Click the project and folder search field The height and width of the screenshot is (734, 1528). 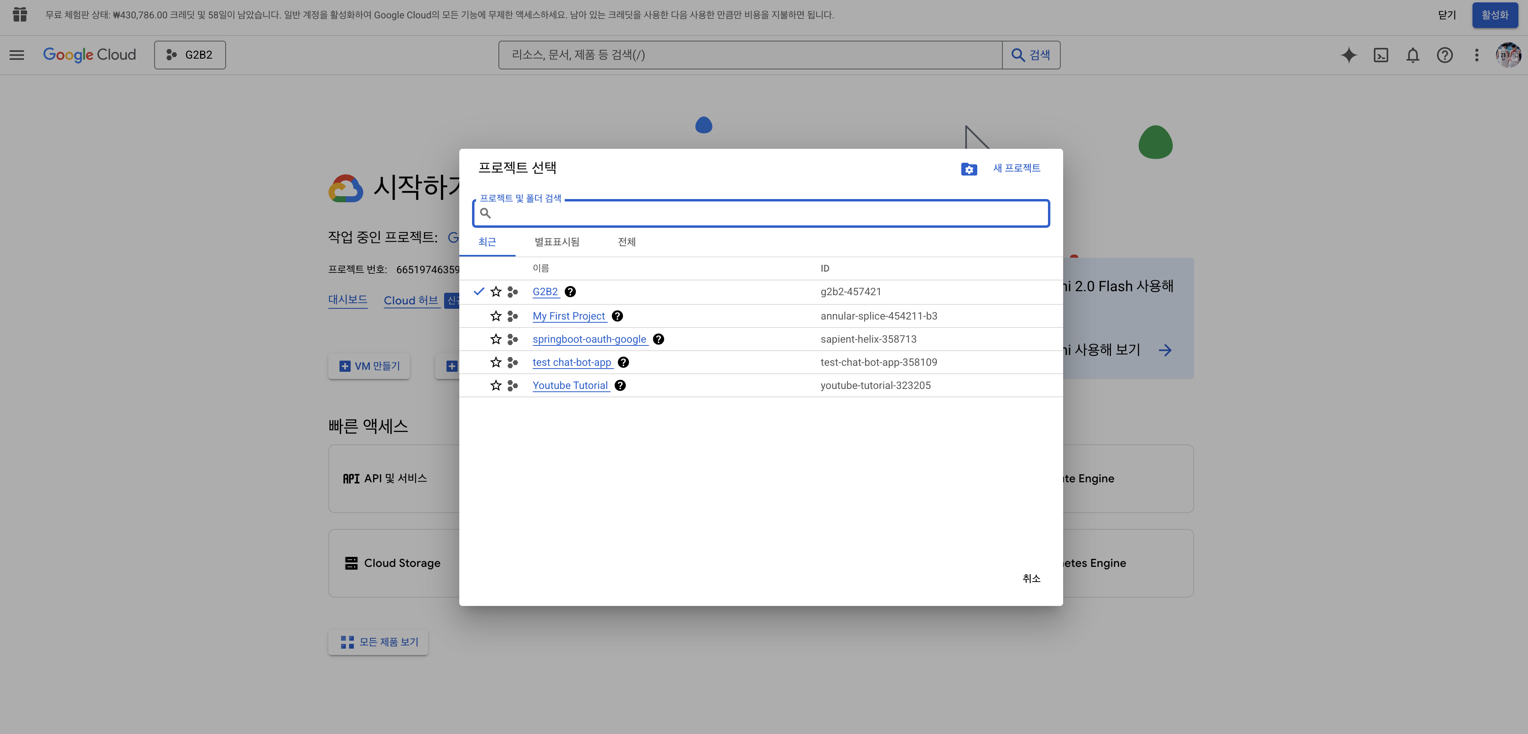click(765, 213)
